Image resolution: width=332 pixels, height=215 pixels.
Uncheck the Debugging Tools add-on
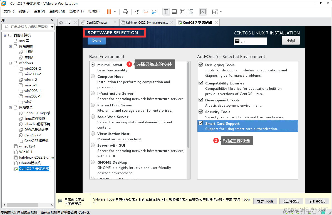[201, 64]
